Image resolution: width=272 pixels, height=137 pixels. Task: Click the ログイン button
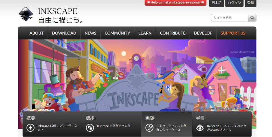234,3
